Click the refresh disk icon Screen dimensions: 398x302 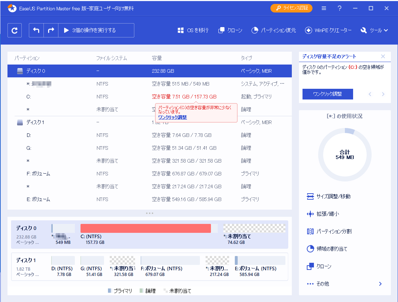point(15,30)
